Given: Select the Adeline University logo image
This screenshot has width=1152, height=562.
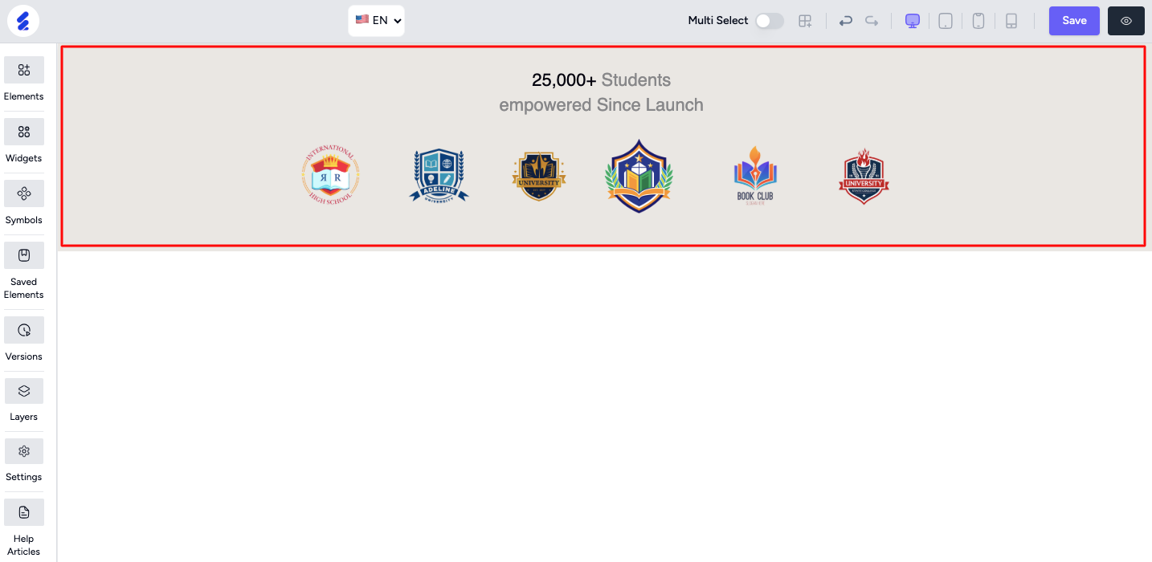Looking at the screenshot, I should 439,175.
